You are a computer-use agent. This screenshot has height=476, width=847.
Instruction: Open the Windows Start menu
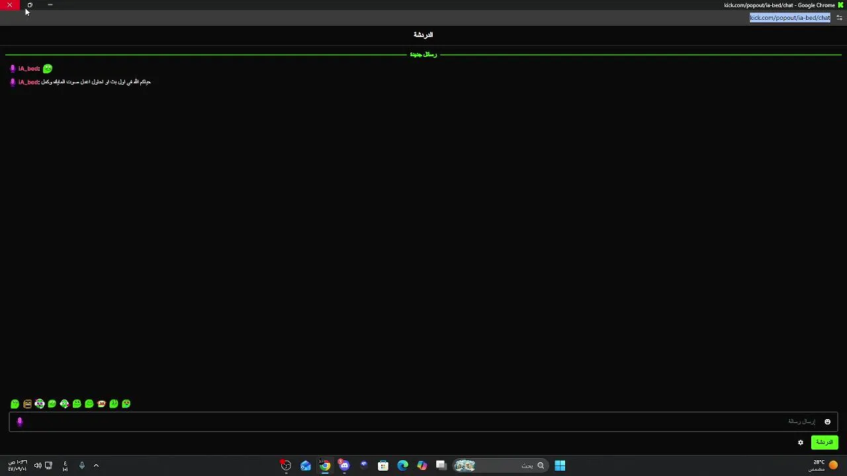click(x=560, y=465)
